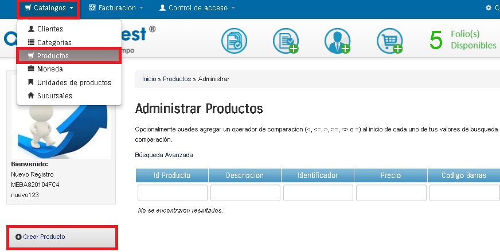Click the Descripcion filter input field
This screenshot has height=252, width=500.
pos(245,193)
